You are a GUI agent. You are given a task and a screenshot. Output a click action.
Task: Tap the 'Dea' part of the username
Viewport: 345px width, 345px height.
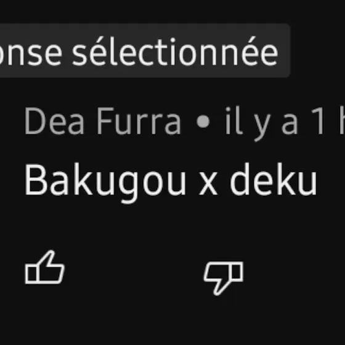coord(54,121)
